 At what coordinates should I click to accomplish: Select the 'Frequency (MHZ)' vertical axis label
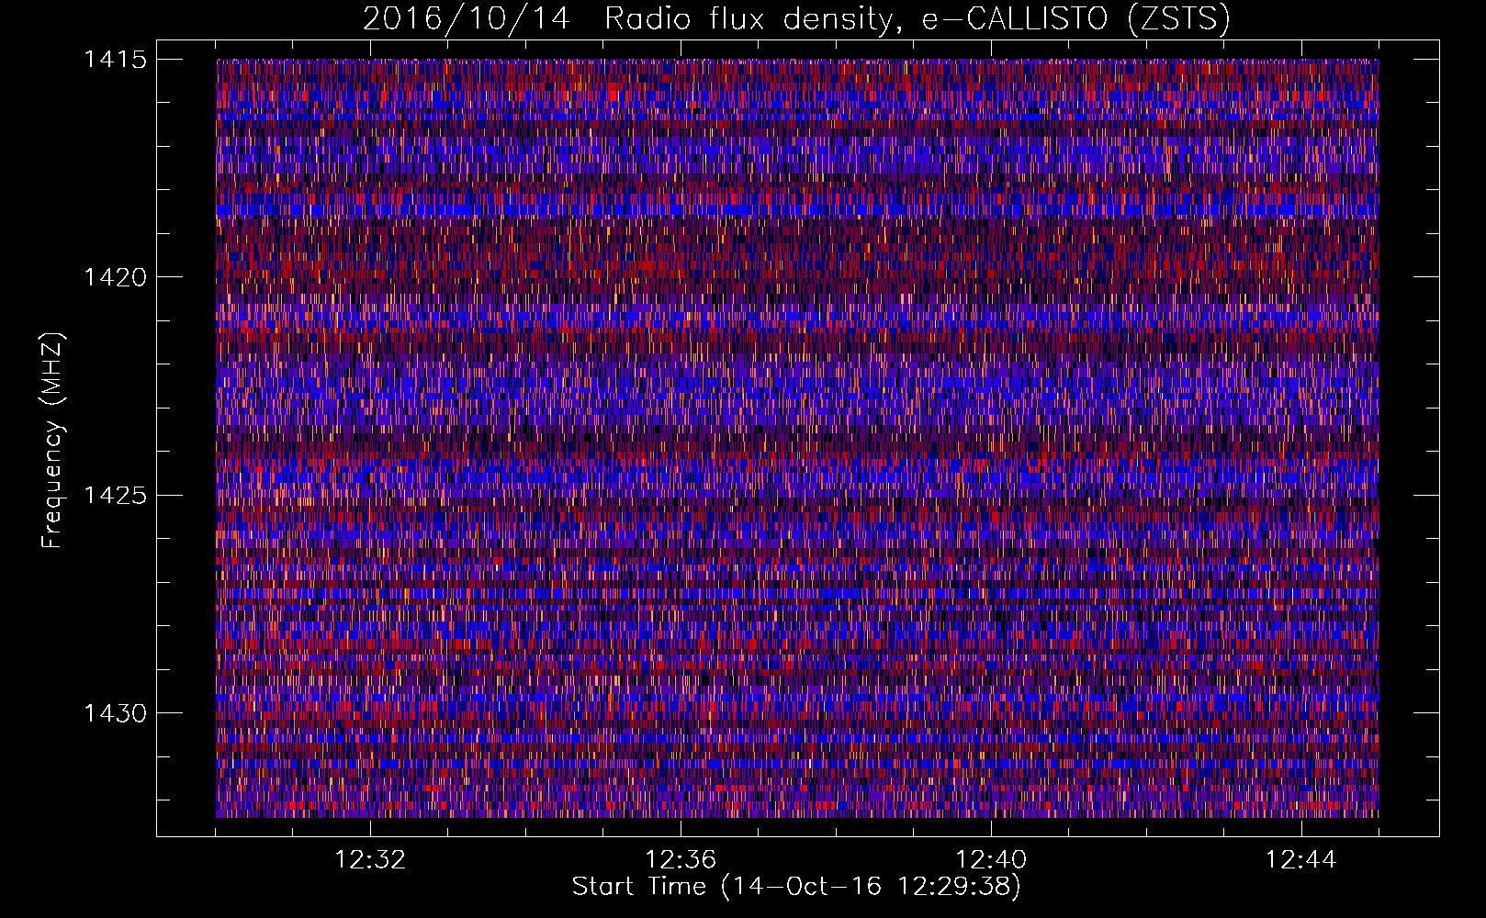(x=53, y=441)
